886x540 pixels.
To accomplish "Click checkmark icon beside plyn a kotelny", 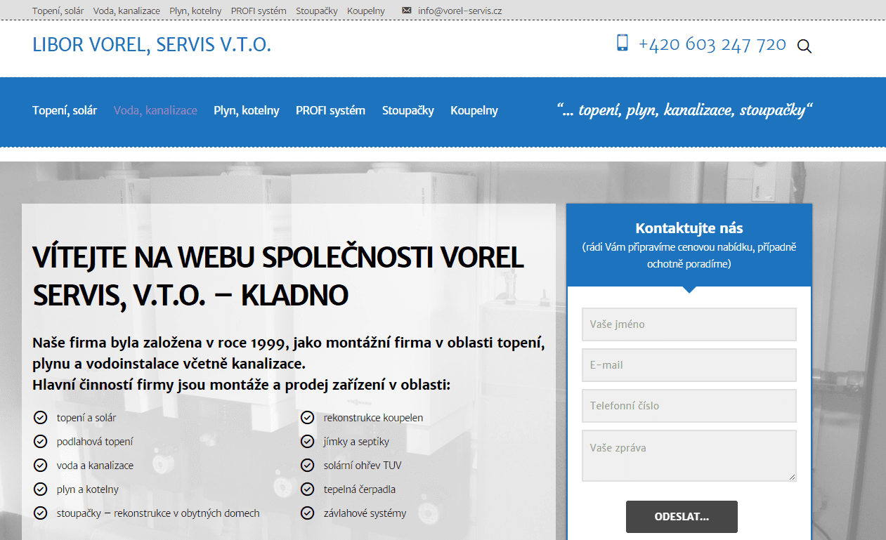I will point(40,489).
